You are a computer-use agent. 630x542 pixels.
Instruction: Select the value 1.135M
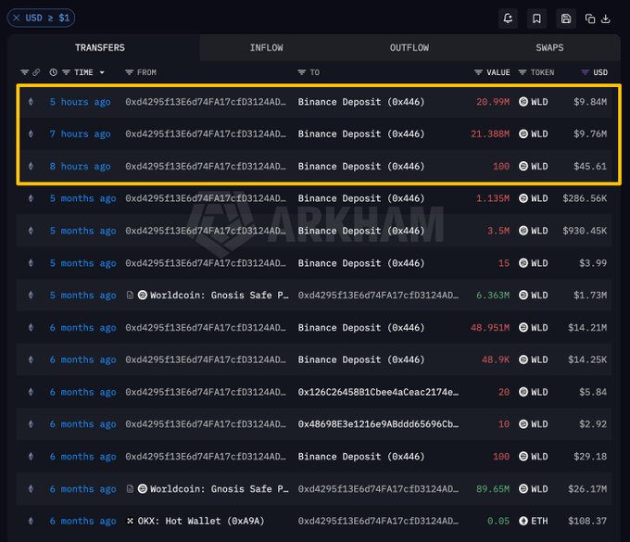pyautogui.click(x=493, y=198)
